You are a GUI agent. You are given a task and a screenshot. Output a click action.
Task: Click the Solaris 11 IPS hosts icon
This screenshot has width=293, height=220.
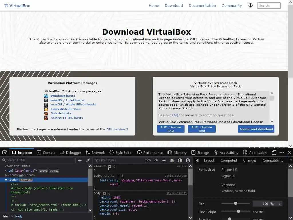pos(46,118)
